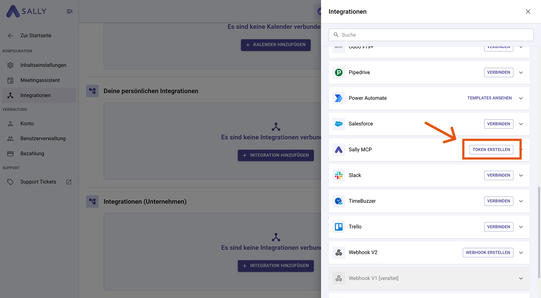The height and width of the screenshot is (298, 541).
Task: Open Inhaltseinstellungen in the sidebar
Action: [43, 65]
